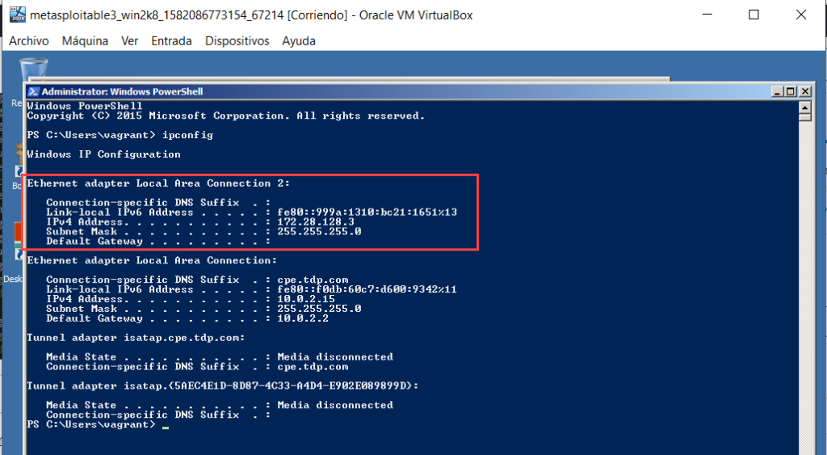Screen dimensions: 827x455
Task: Click the PowerShell icon in the title bar
Action: click(33, 91)
